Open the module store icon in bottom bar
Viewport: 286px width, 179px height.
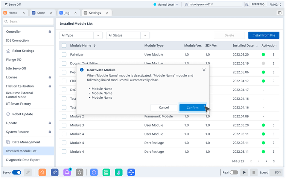[x=55, y=172]
